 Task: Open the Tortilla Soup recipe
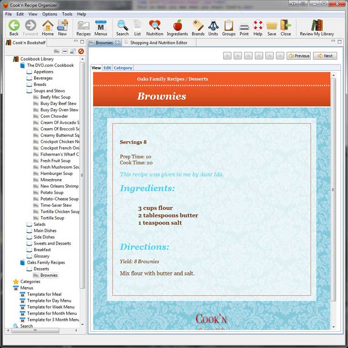pyautogui.click(x=52, y=218)
